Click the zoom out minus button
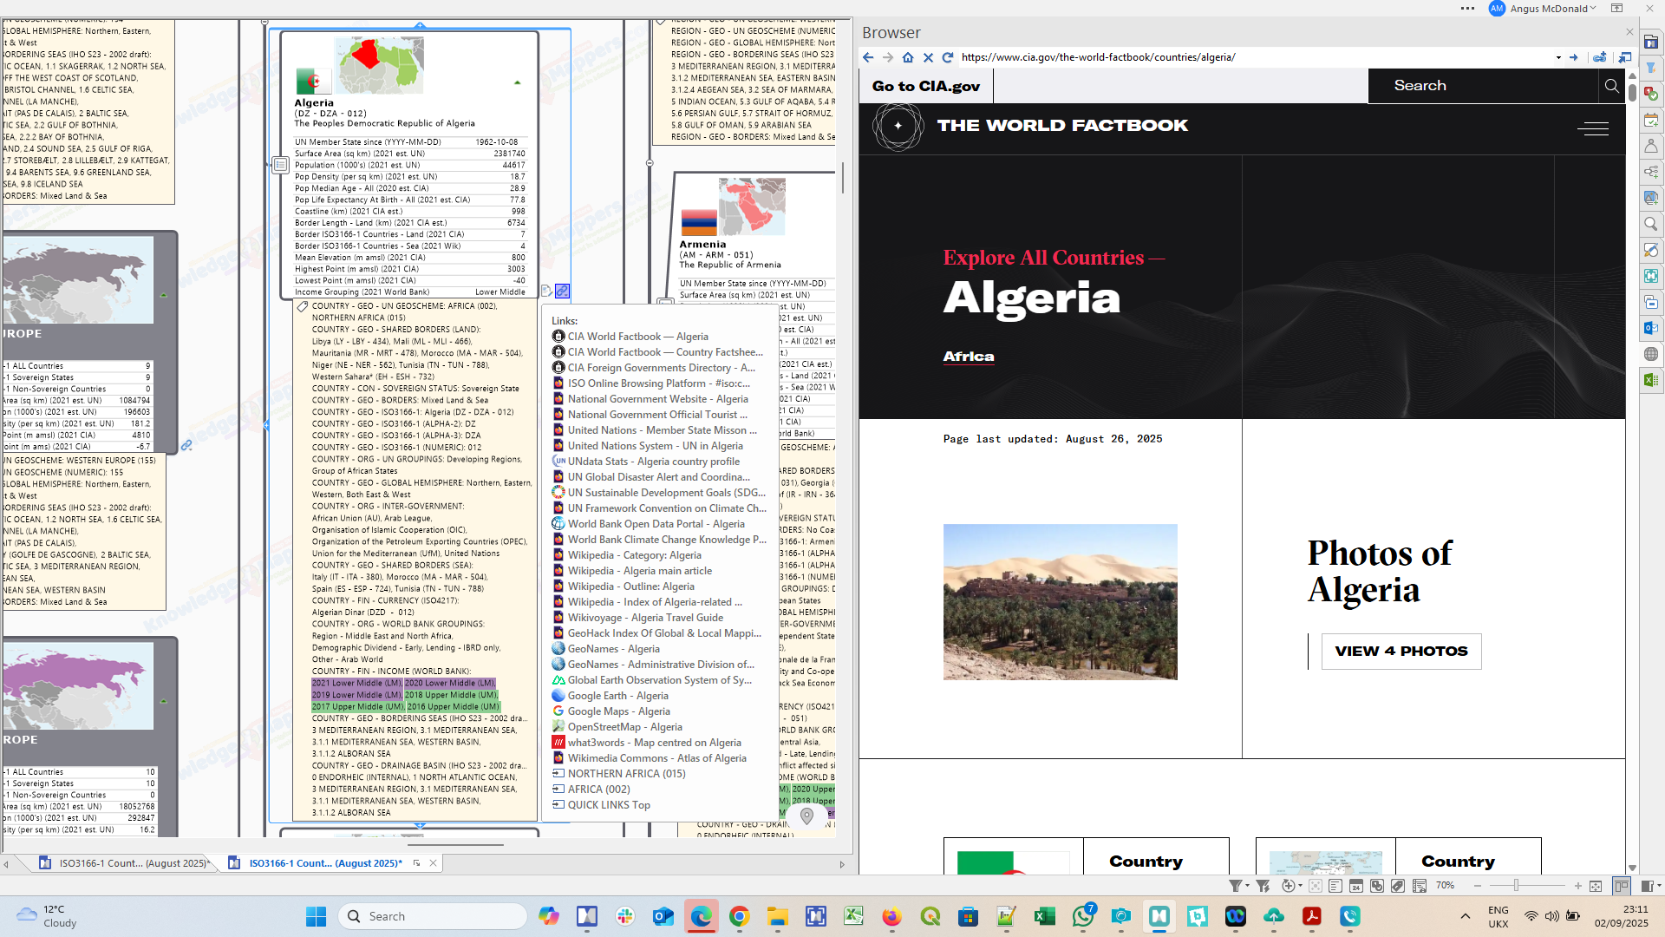The image size is (1665, 937). [1478, 886]
